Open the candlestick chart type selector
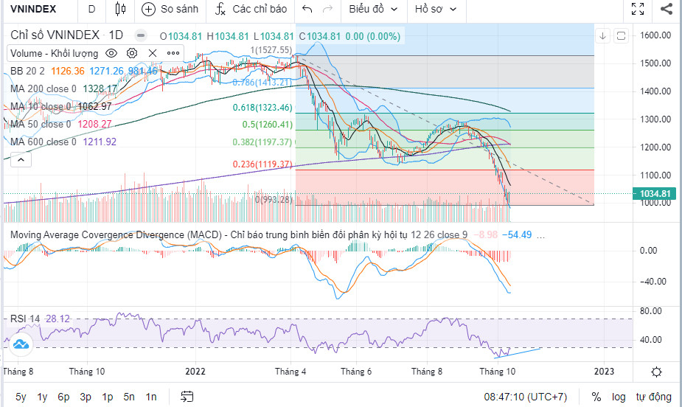682x407 pixels. (120, 9)
